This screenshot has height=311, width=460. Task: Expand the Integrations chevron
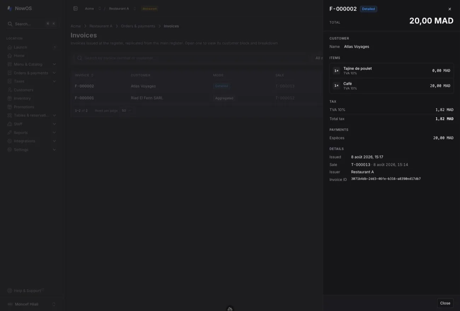pos(54,141)
